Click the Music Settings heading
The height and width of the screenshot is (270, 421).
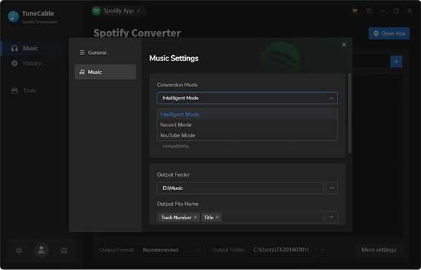tap(174, 58)
